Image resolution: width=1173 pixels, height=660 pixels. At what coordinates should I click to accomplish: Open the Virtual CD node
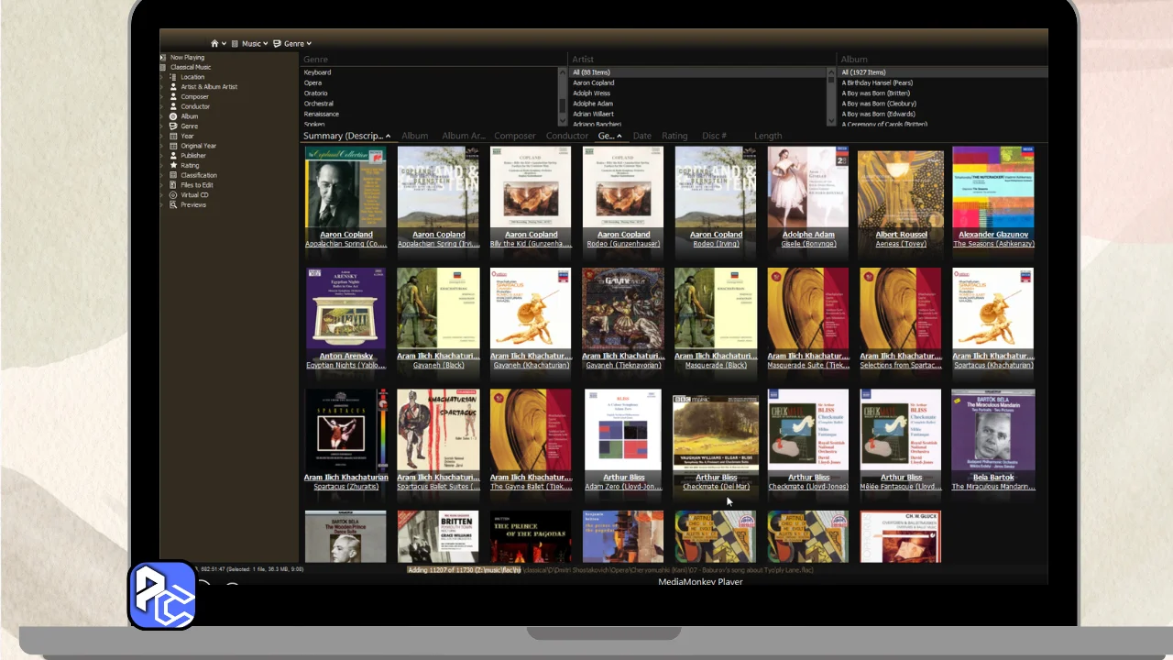pyautogui.click(x=193, y=195)
